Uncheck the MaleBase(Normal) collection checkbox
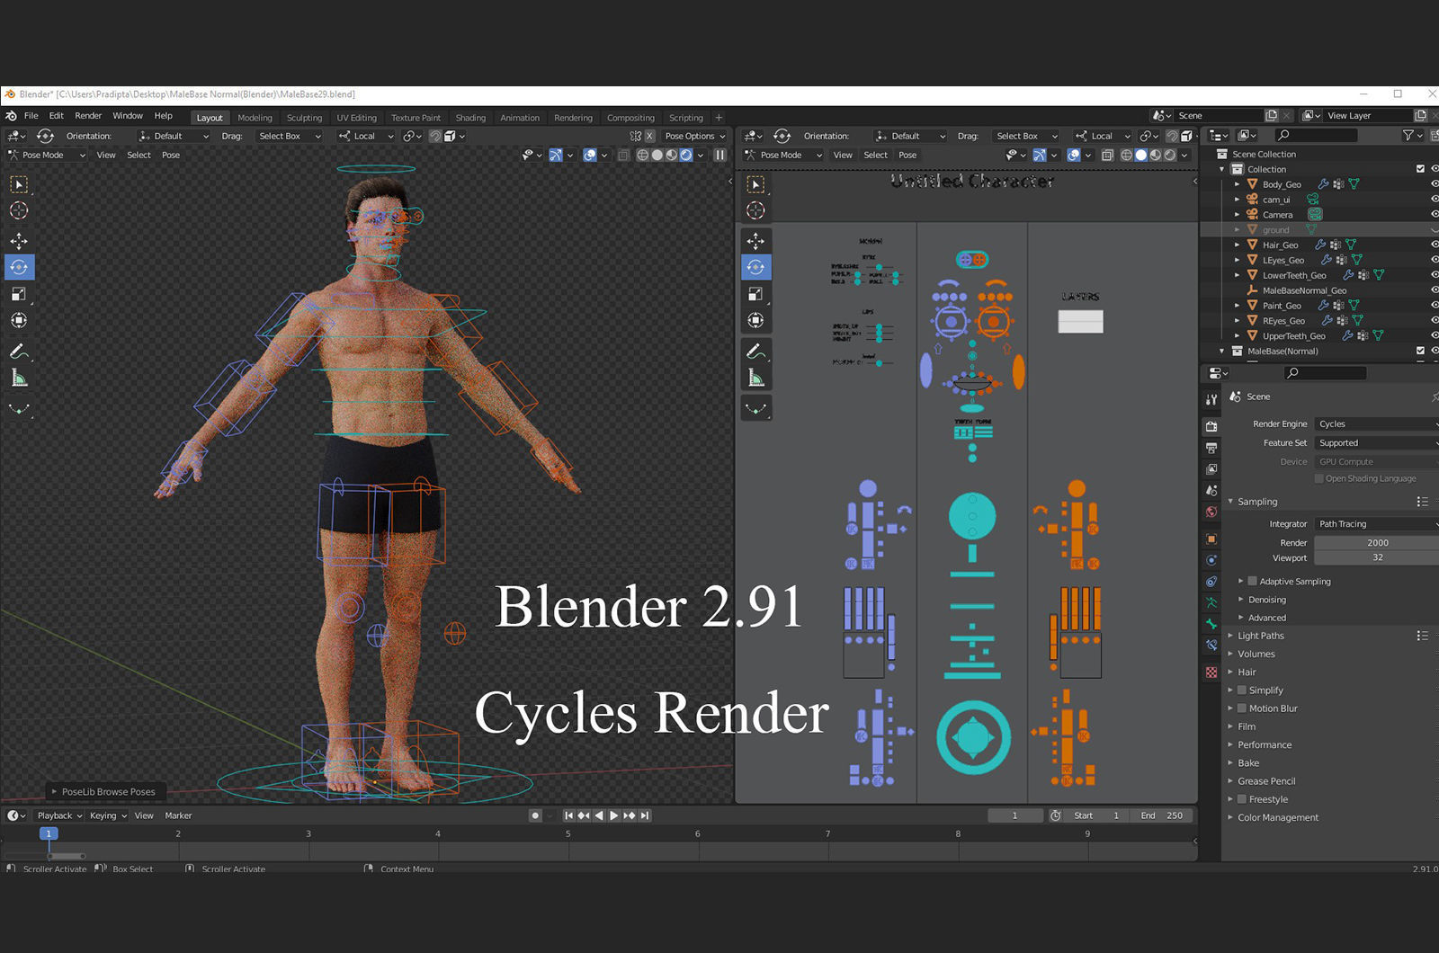The height and width of the screenshot is (953, 1439). click(x=1420, y=351)
